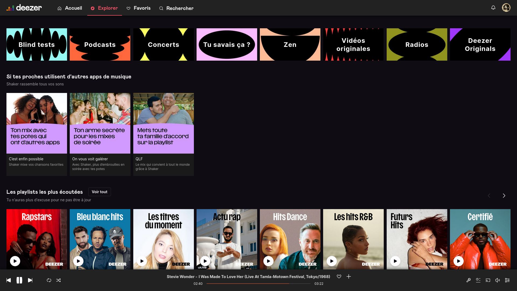Click the notification bell icon
The image size is (517, 291).
(x=493, y=8)
